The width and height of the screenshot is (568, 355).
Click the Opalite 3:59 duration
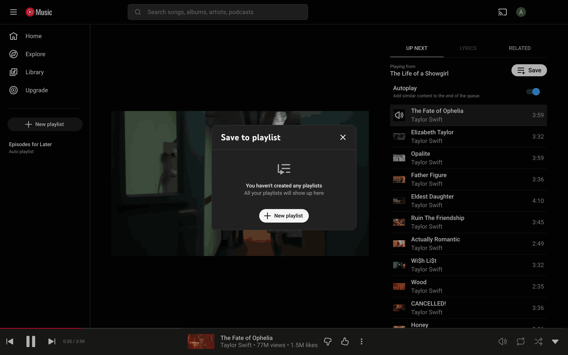pos(538,158)
